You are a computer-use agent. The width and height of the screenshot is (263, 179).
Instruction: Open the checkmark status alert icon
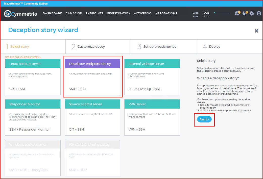[237, 13]
